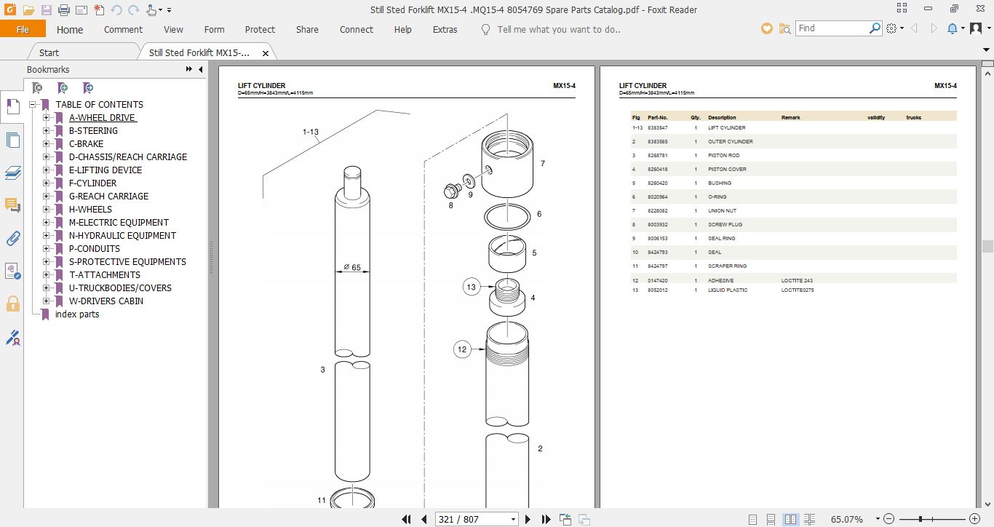Viewport: 994px width, 527px height.
Task: Go to the previous page arrow
Action: 424,519
